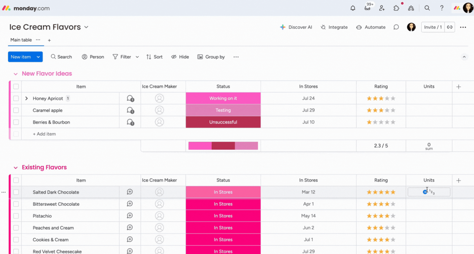474x254 pixels.
Task: Click the invite members icon
Action: pos(382,8)
